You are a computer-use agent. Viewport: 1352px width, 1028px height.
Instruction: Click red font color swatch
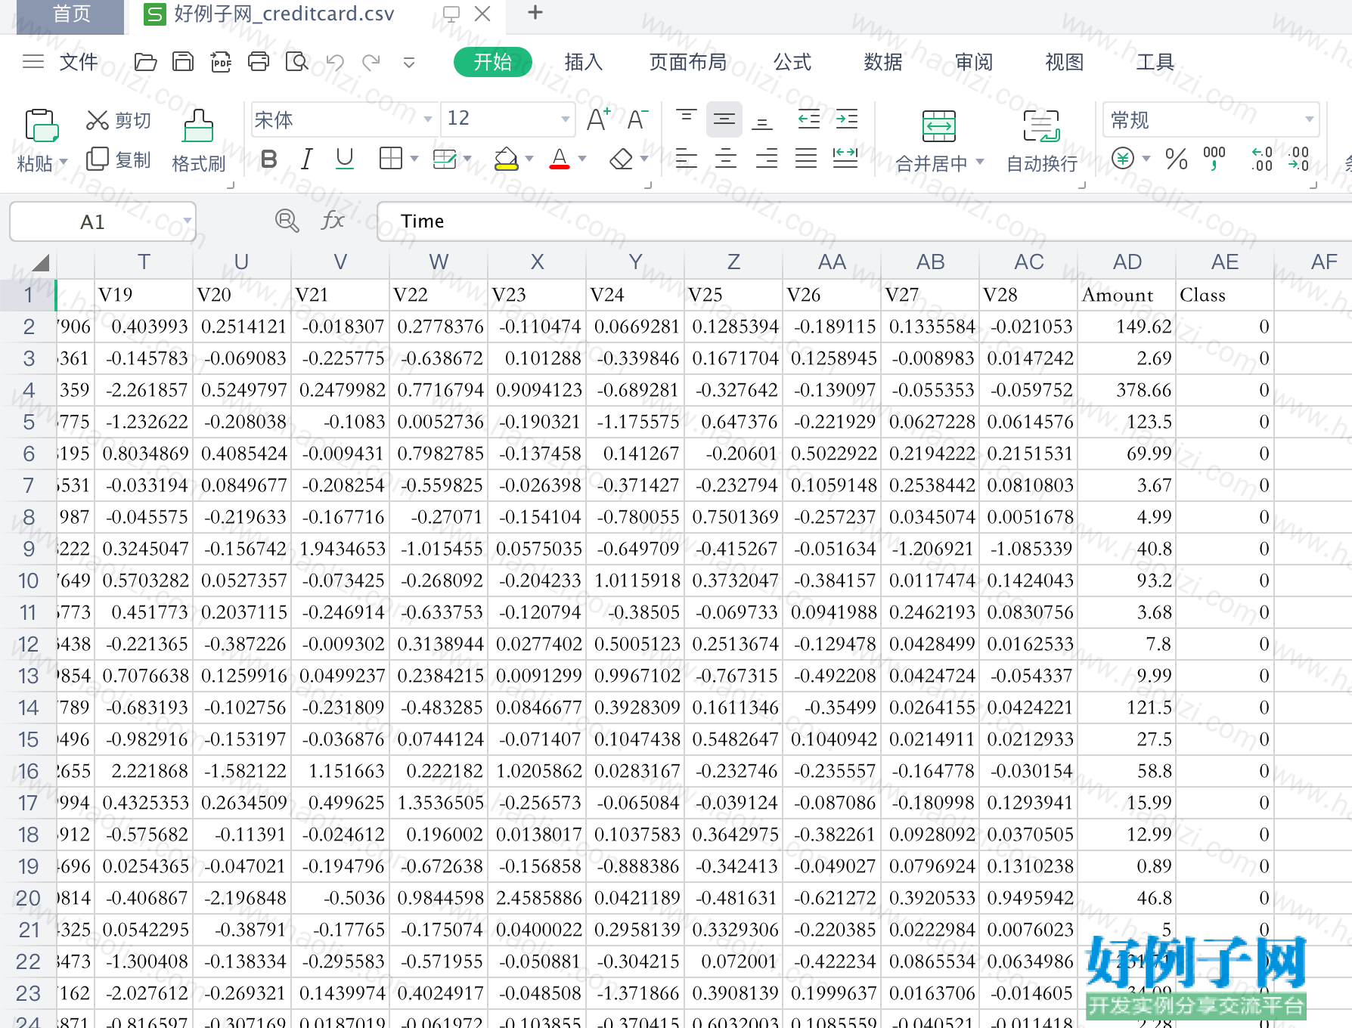pos(560,159)
